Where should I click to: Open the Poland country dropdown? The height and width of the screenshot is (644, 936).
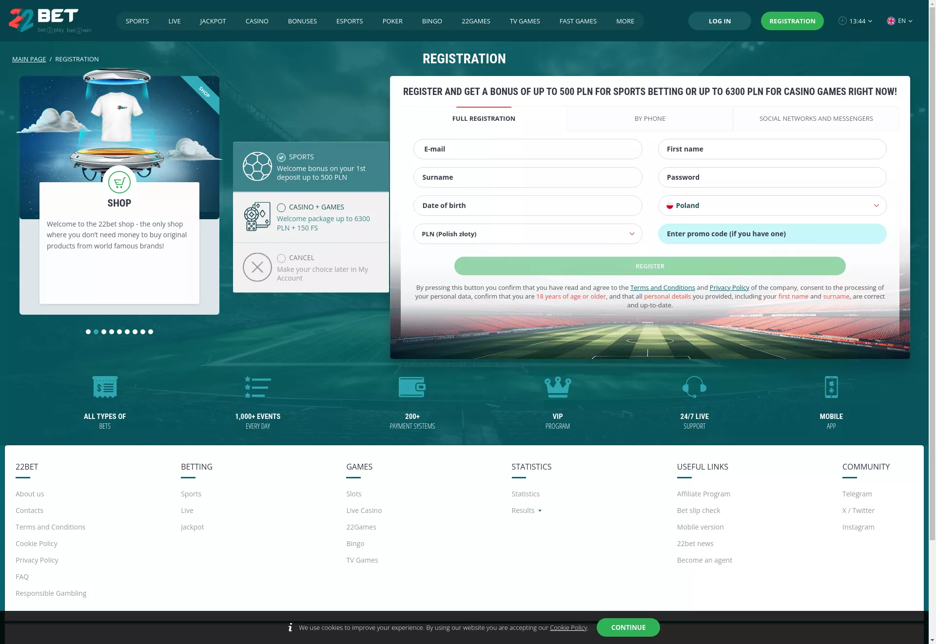tap(772, 206)
